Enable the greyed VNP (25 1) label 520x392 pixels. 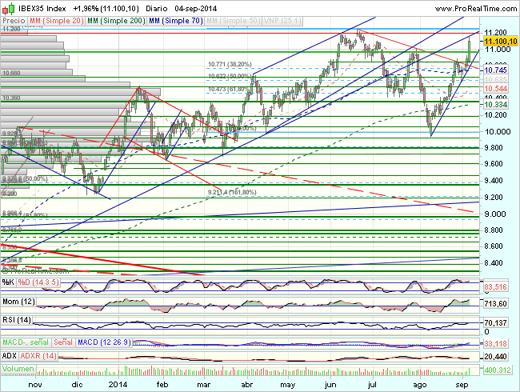pos(282,21)
